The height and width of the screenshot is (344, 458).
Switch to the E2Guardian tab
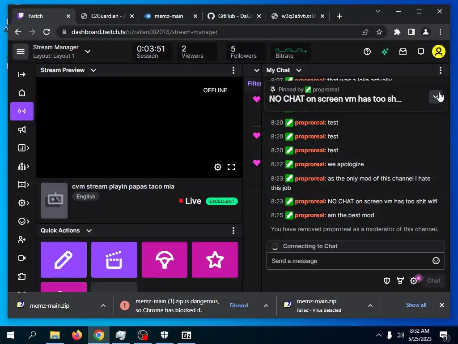(107, 16)
